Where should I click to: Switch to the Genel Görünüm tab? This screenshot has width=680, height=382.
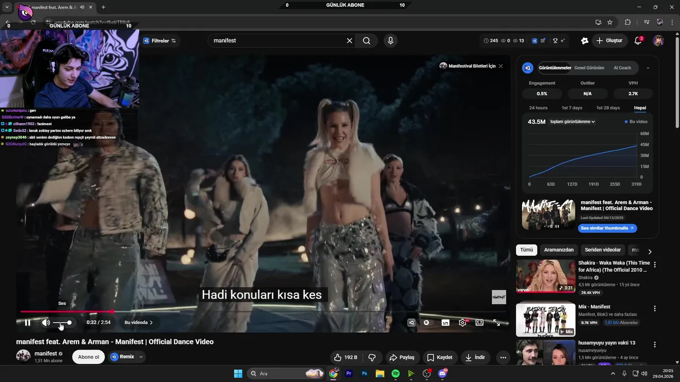click(589, 68)
